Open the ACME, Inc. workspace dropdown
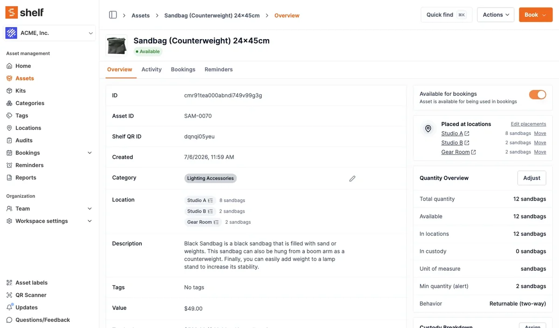Screen dimensions: 559x328 50,33
